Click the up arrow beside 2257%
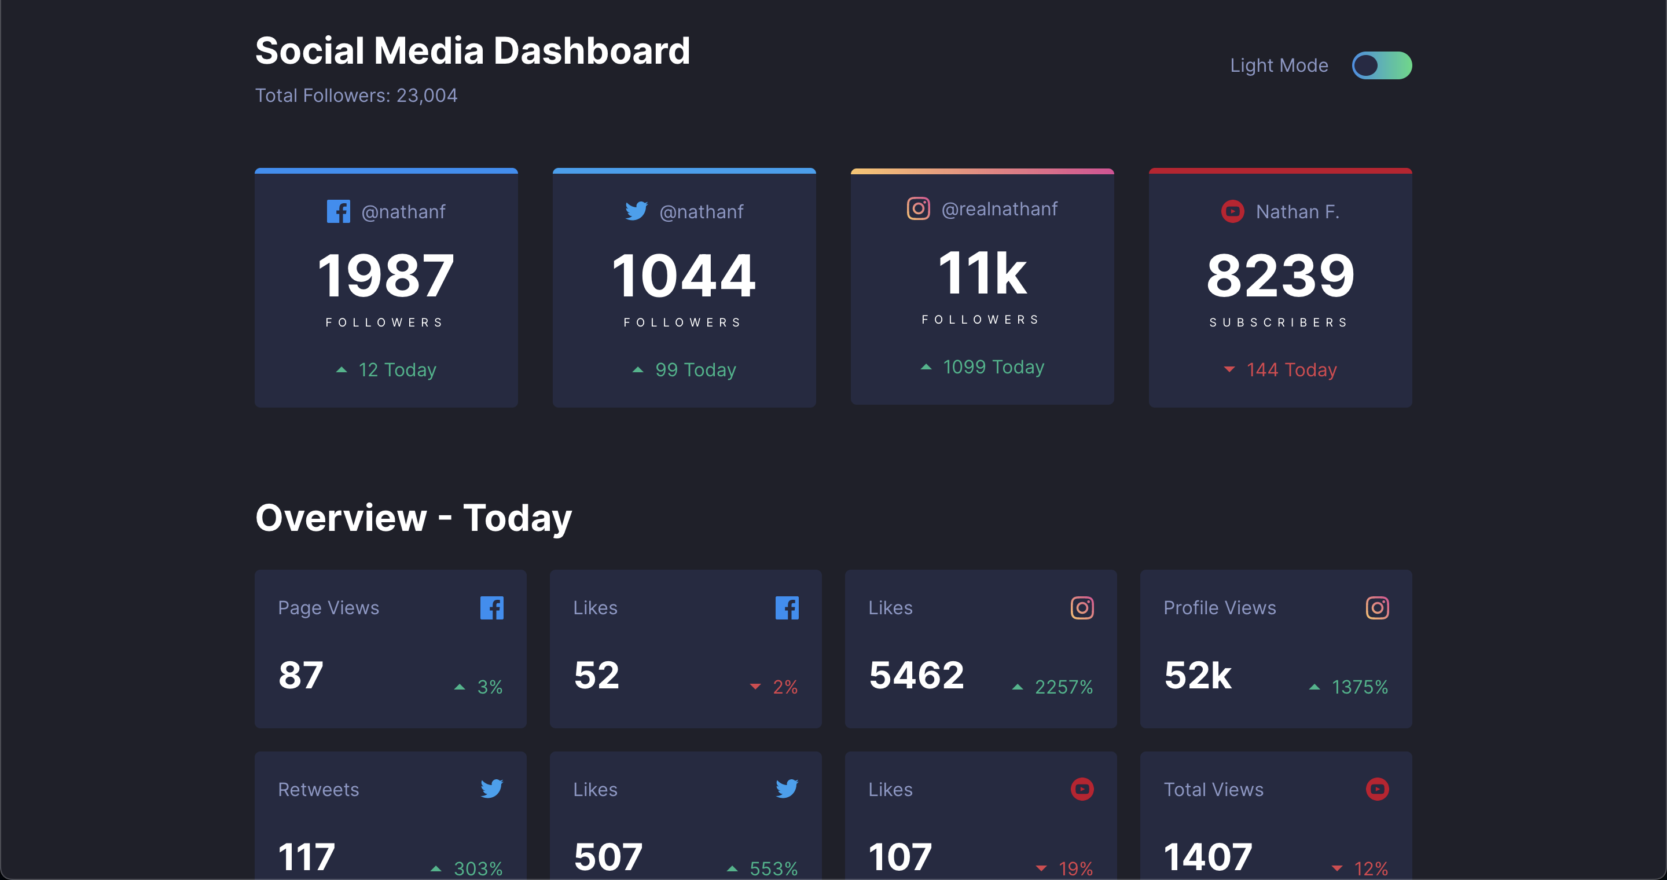 (x=1018, y=687)
